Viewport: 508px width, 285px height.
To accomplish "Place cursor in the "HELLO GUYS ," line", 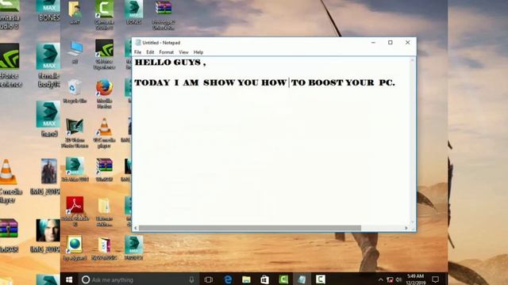I will point(170,63).
